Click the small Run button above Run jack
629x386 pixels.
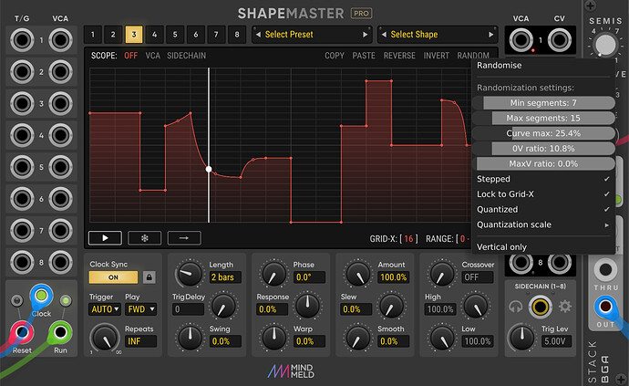[66, 300]
